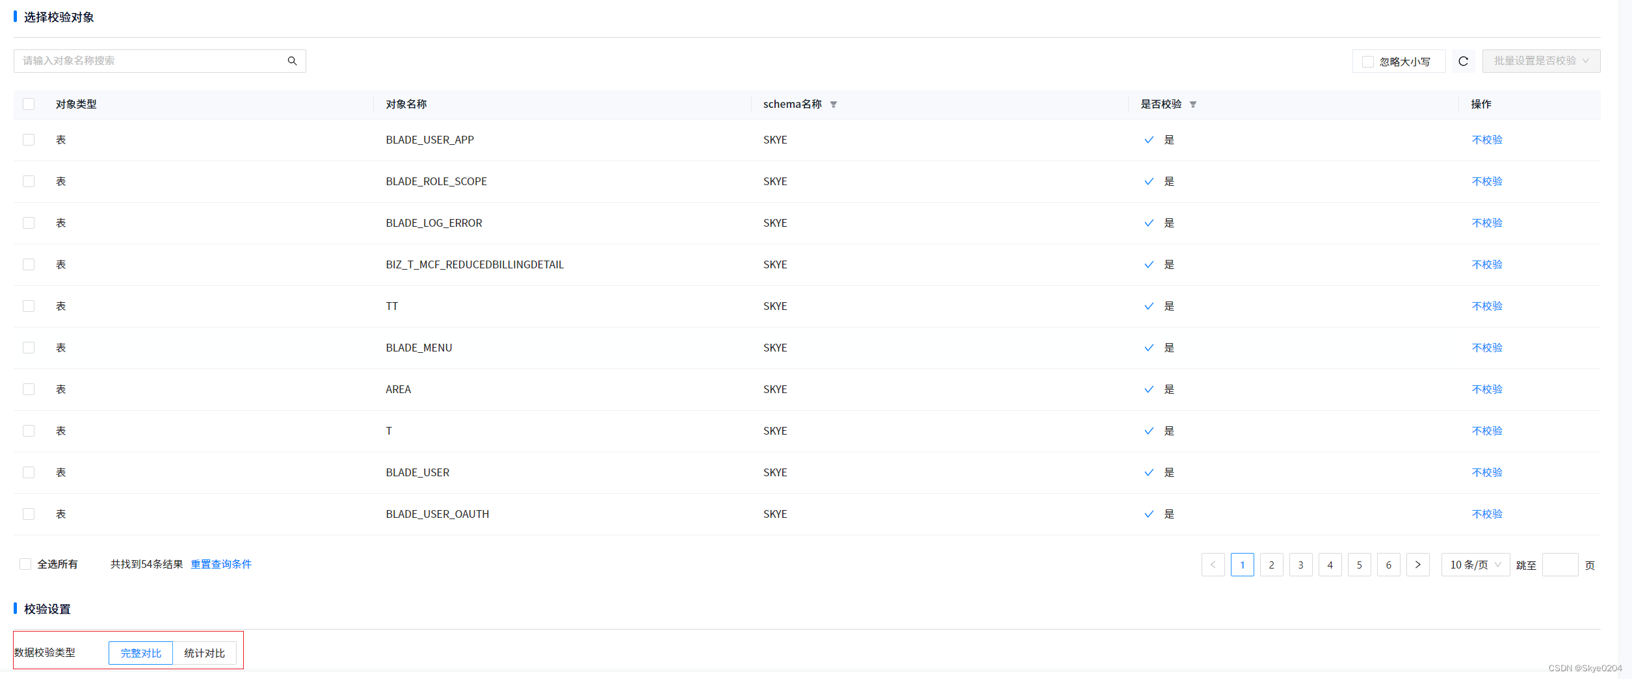
Task: Tick the header select-all checkbox
Action: tap(29, 104)
